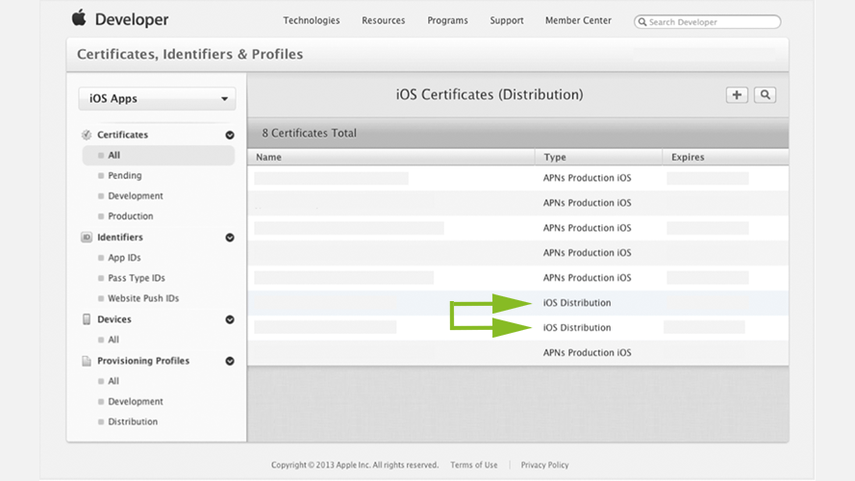Image resolution: width=855 pixels, height=481 pixels.
Task: Open App IDs list
Action: coord(124,258)
